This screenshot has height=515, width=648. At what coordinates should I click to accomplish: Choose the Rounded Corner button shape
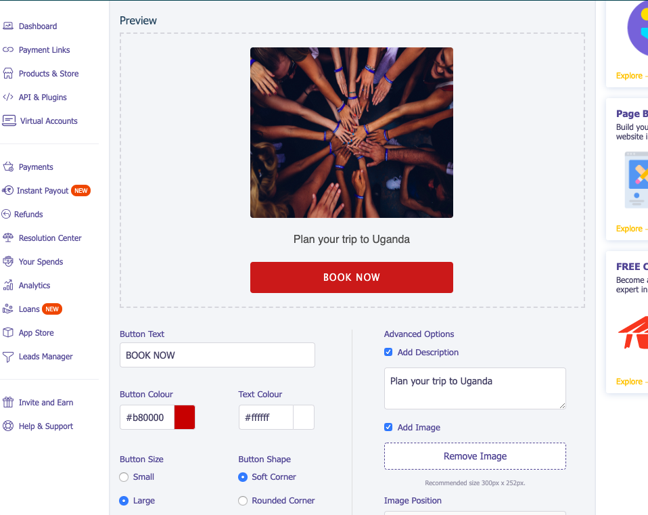[243, 501]
